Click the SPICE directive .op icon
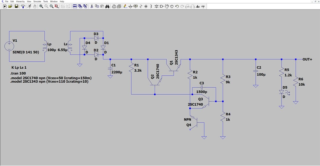Screen dimensions: 320x166 pos(203,6)
